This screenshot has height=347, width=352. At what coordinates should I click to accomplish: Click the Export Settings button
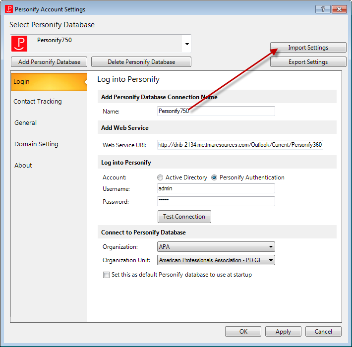click(308, 62)
